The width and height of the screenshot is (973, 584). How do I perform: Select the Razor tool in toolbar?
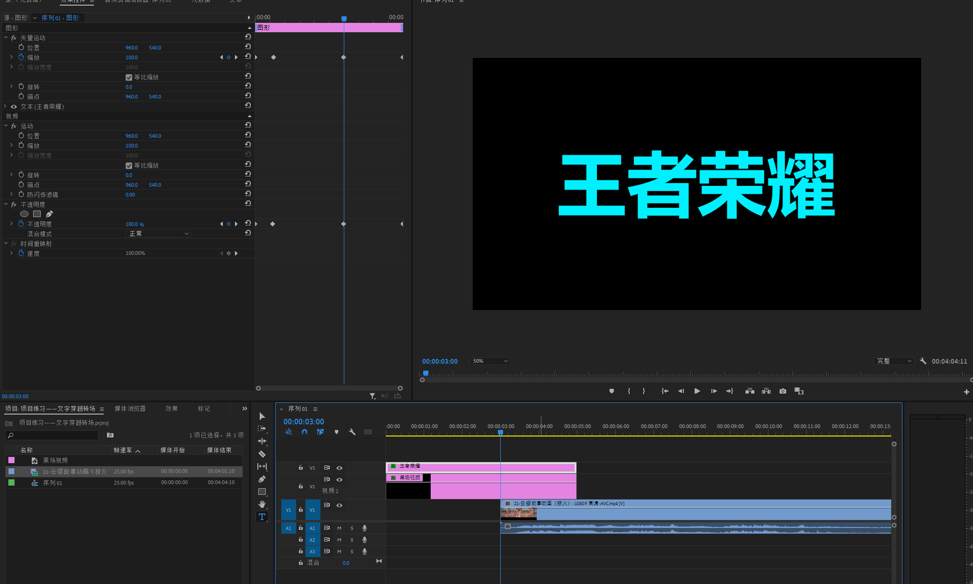coord(262,454)
